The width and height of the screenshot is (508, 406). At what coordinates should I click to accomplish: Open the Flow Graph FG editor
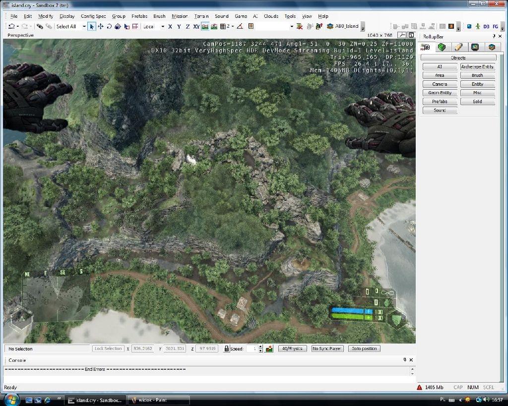(495, 26)
